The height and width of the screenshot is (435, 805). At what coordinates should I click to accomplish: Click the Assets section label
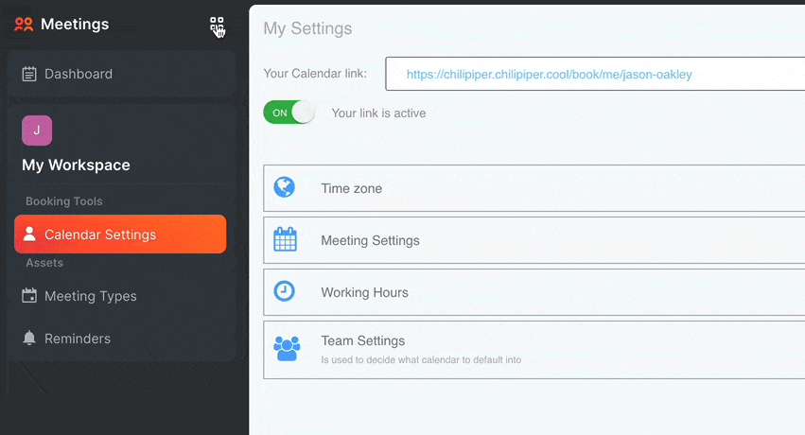[x=44, y=263]
